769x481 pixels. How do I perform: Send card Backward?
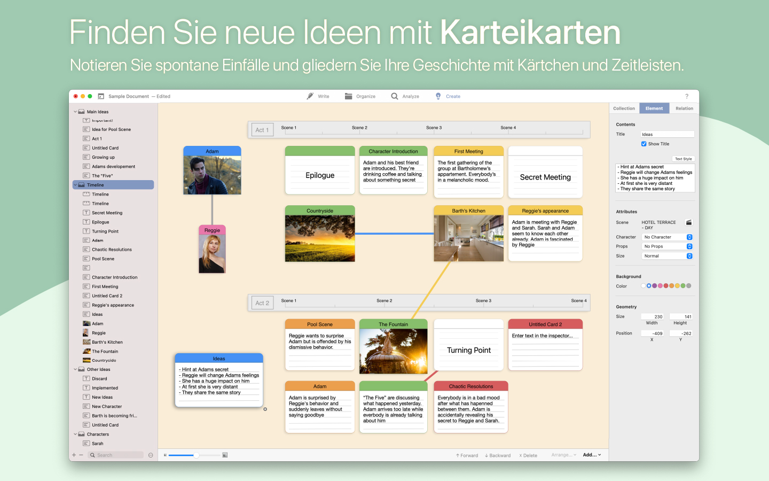(498, 455)
